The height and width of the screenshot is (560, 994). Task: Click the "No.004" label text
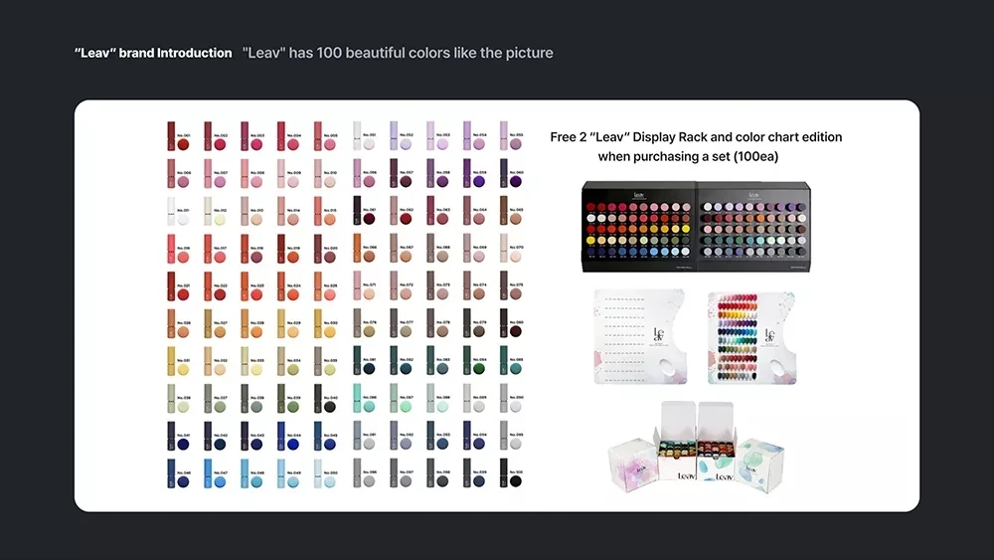[x=293, y=135]
